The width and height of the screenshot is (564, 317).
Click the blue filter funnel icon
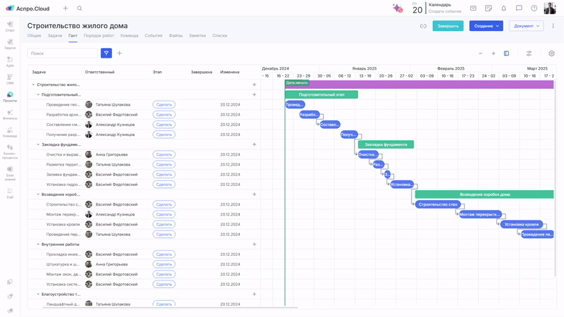click(106, 53)
